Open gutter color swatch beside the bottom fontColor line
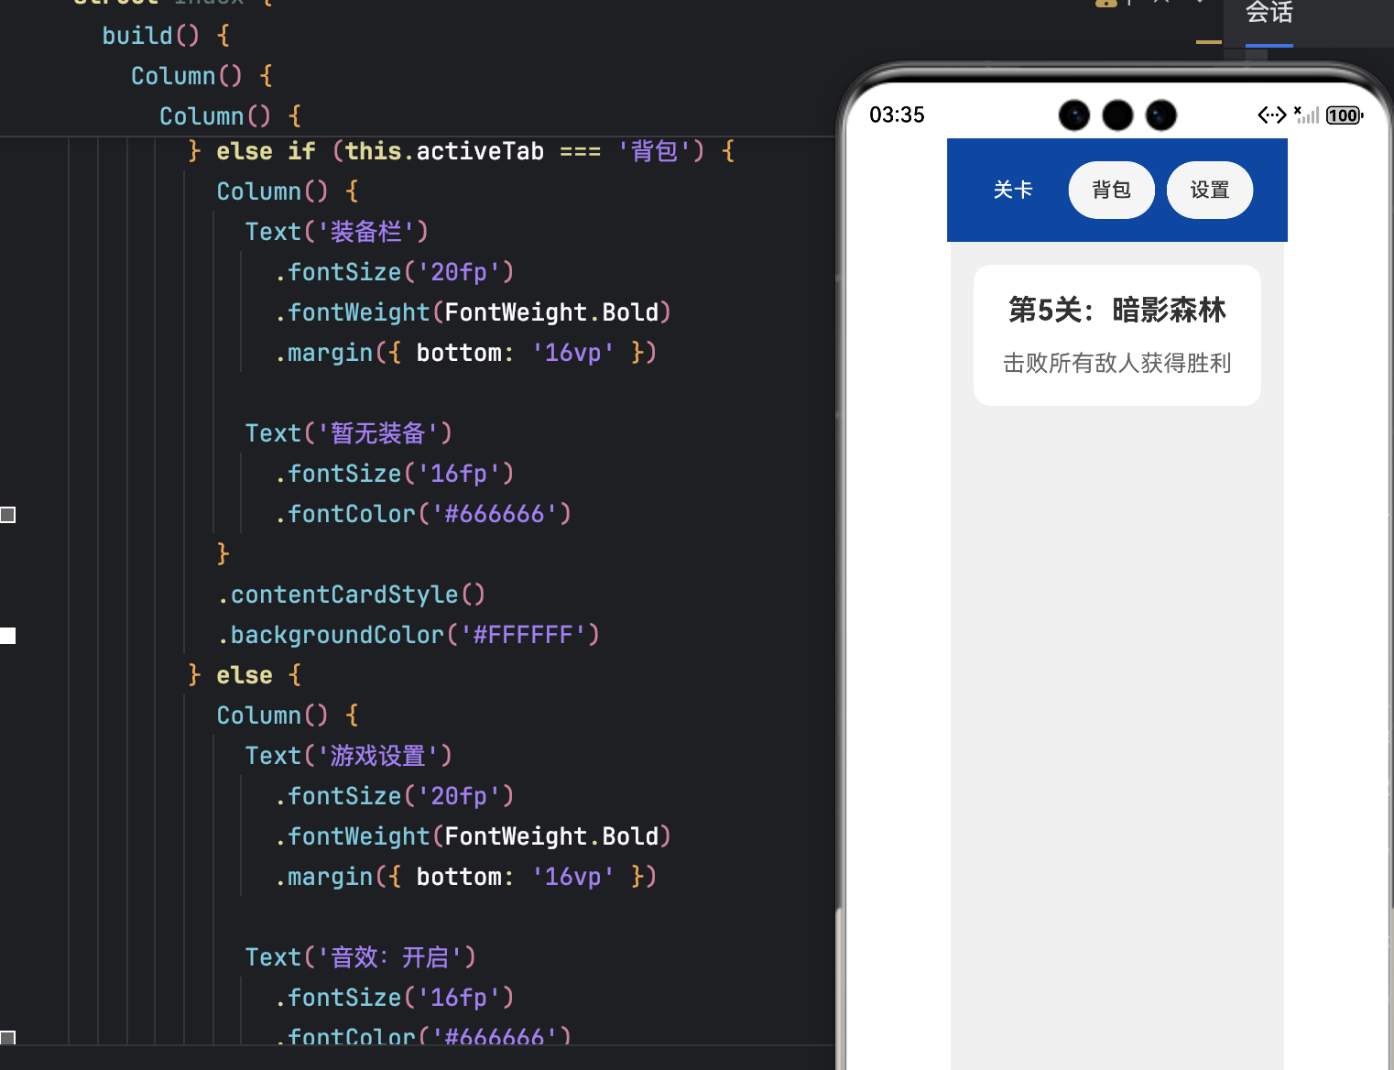The width and height of the screenshot is (1394, 1070). click(x=8, y=1038)
